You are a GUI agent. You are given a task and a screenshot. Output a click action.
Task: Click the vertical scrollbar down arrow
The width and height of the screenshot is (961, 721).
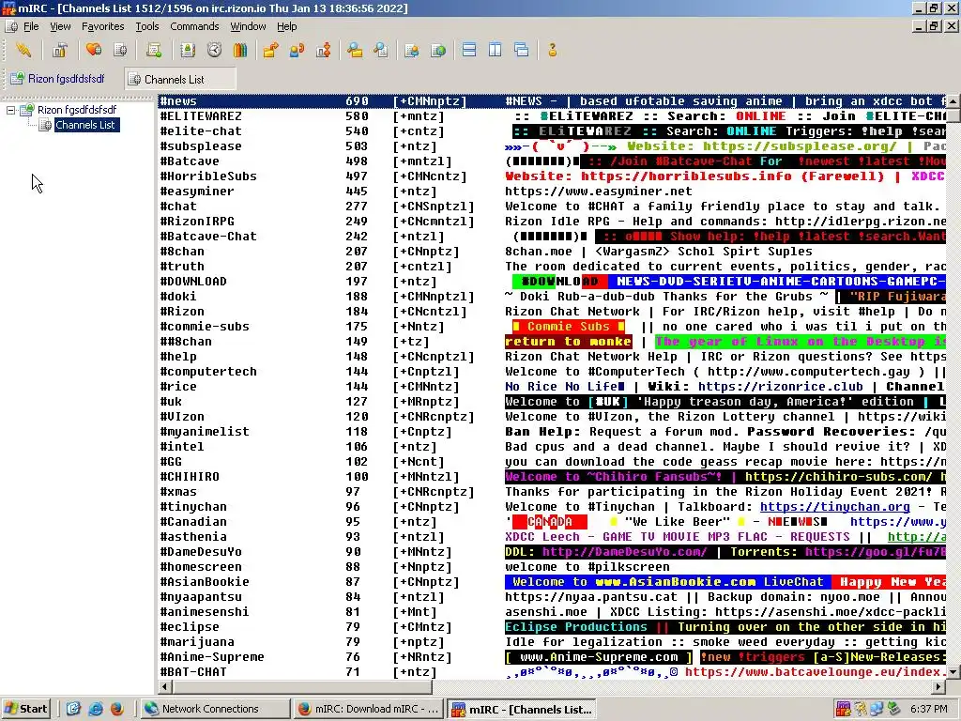coord(953,672)
